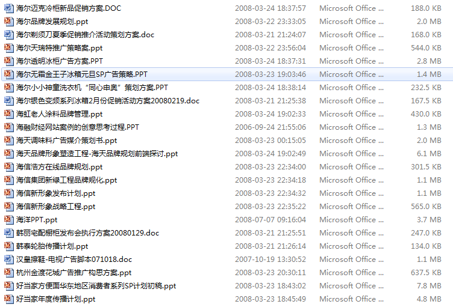The image size is (453, 307).
Task: Click the Word icon for 汉皇擦鞋-电视广告脚本071018.doc
Action: (8, 260)
